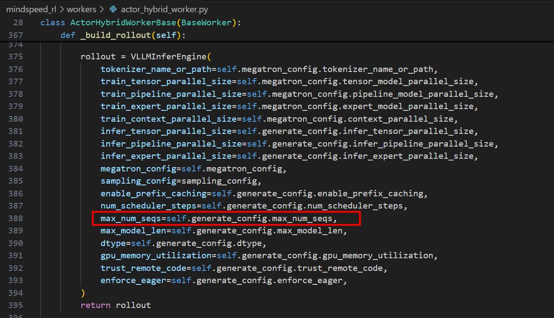Image resolution: width=554 pixels, height=318 pixels.
Task: Click line number 375
Action: (15, 56)
